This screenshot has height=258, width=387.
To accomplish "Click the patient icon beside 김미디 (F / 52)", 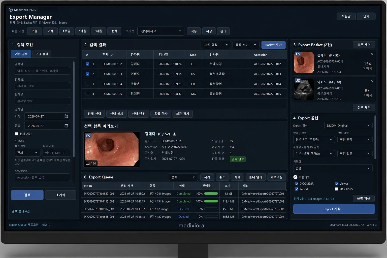I will click(x=174, y=134).
